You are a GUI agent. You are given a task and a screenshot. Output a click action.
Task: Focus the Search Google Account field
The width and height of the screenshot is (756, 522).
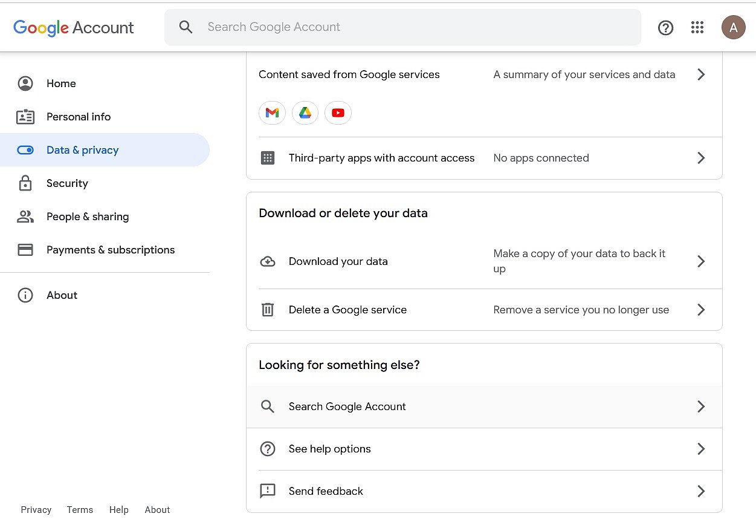pyautogui.click(x=402, y=27)
